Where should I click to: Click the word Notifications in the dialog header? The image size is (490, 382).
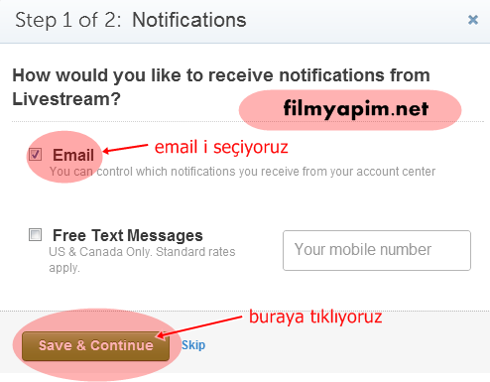(x=189, y=20)
